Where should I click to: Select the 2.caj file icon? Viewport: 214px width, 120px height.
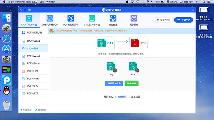[x=133, y=66]
